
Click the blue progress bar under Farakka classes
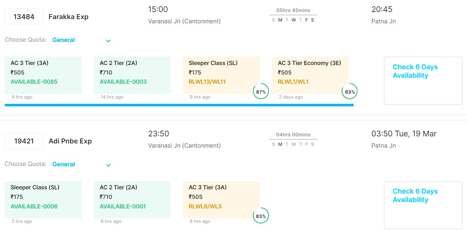179,105
